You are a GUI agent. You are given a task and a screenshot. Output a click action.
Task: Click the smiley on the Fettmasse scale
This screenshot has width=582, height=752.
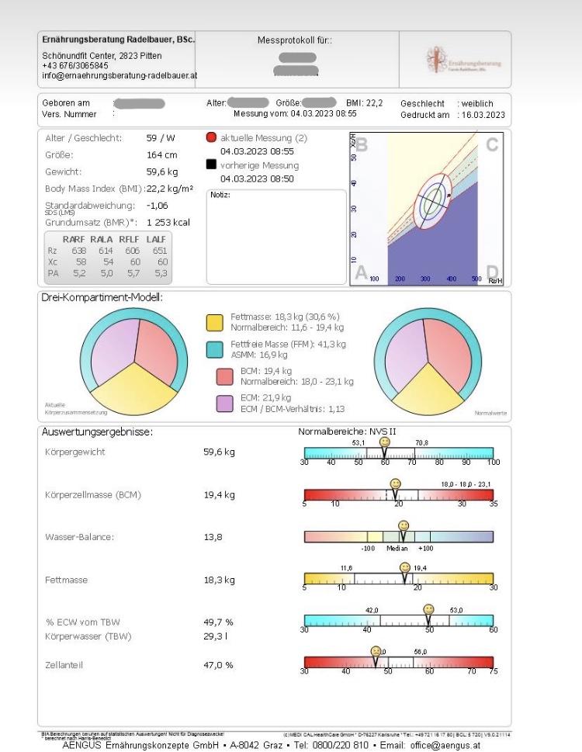[404, 568]
